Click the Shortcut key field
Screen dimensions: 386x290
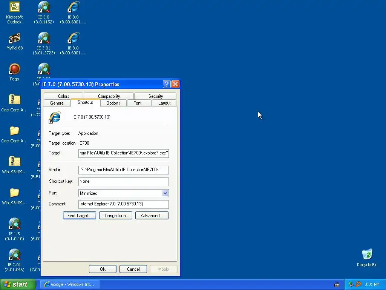coord(124,182)
